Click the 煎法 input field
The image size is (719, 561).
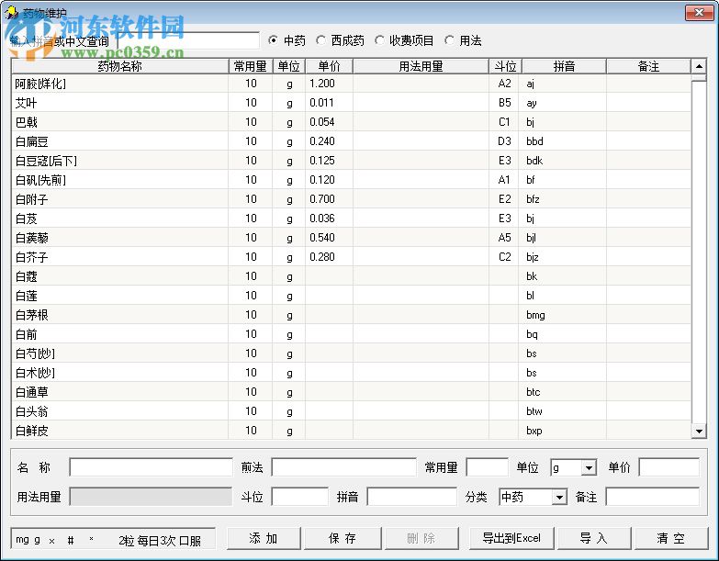(x=344, y=467)
